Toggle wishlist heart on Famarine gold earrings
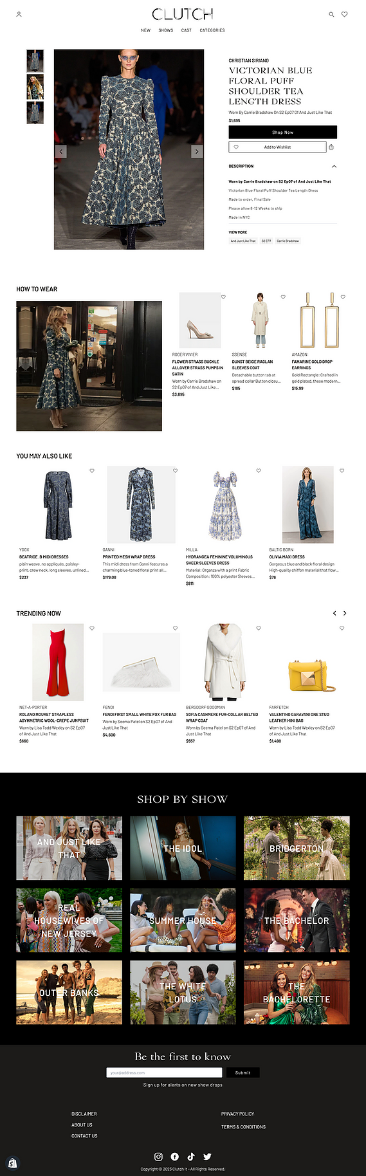This screenshot has width=366, height=1176. click(343, 297)
